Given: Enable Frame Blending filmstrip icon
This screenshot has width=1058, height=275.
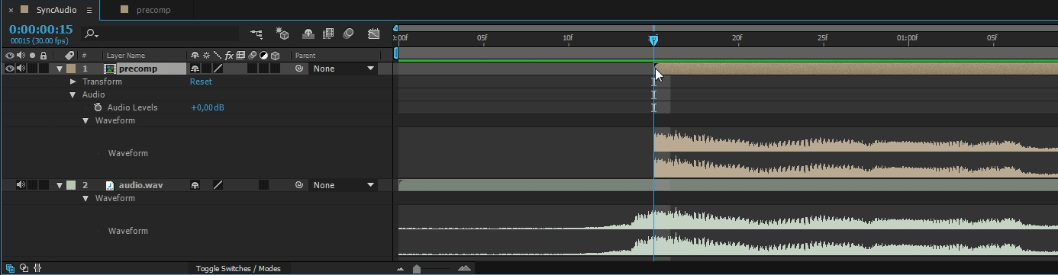Looking at the screenshot, I should [x=328, y=34].
